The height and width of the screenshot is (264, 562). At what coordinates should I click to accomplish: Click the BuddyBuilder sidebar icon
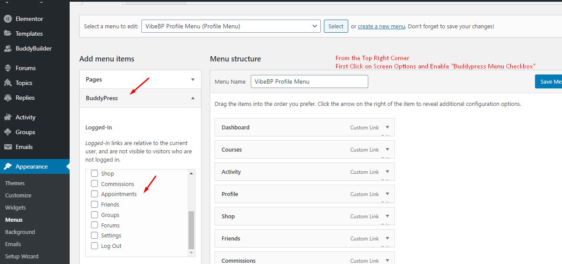pyautogui.click(x=7, y=48)
